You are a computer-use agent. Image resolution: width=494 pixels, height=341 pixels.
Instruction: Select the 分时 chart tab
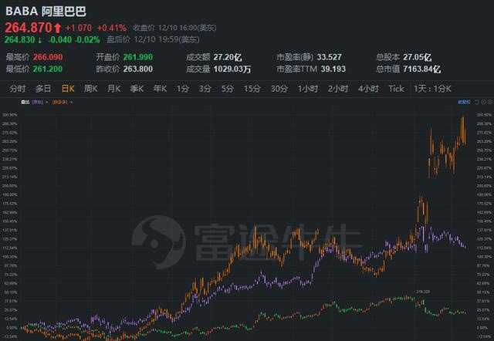[x=18, y=89]
